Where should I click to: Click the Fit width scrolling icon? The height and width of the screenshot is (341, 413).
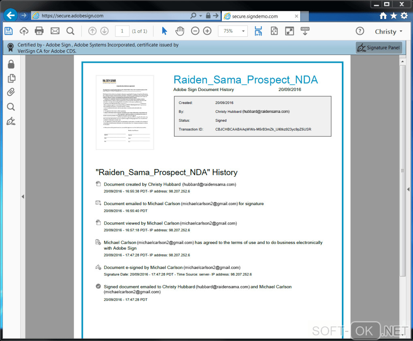pos(258,31)
